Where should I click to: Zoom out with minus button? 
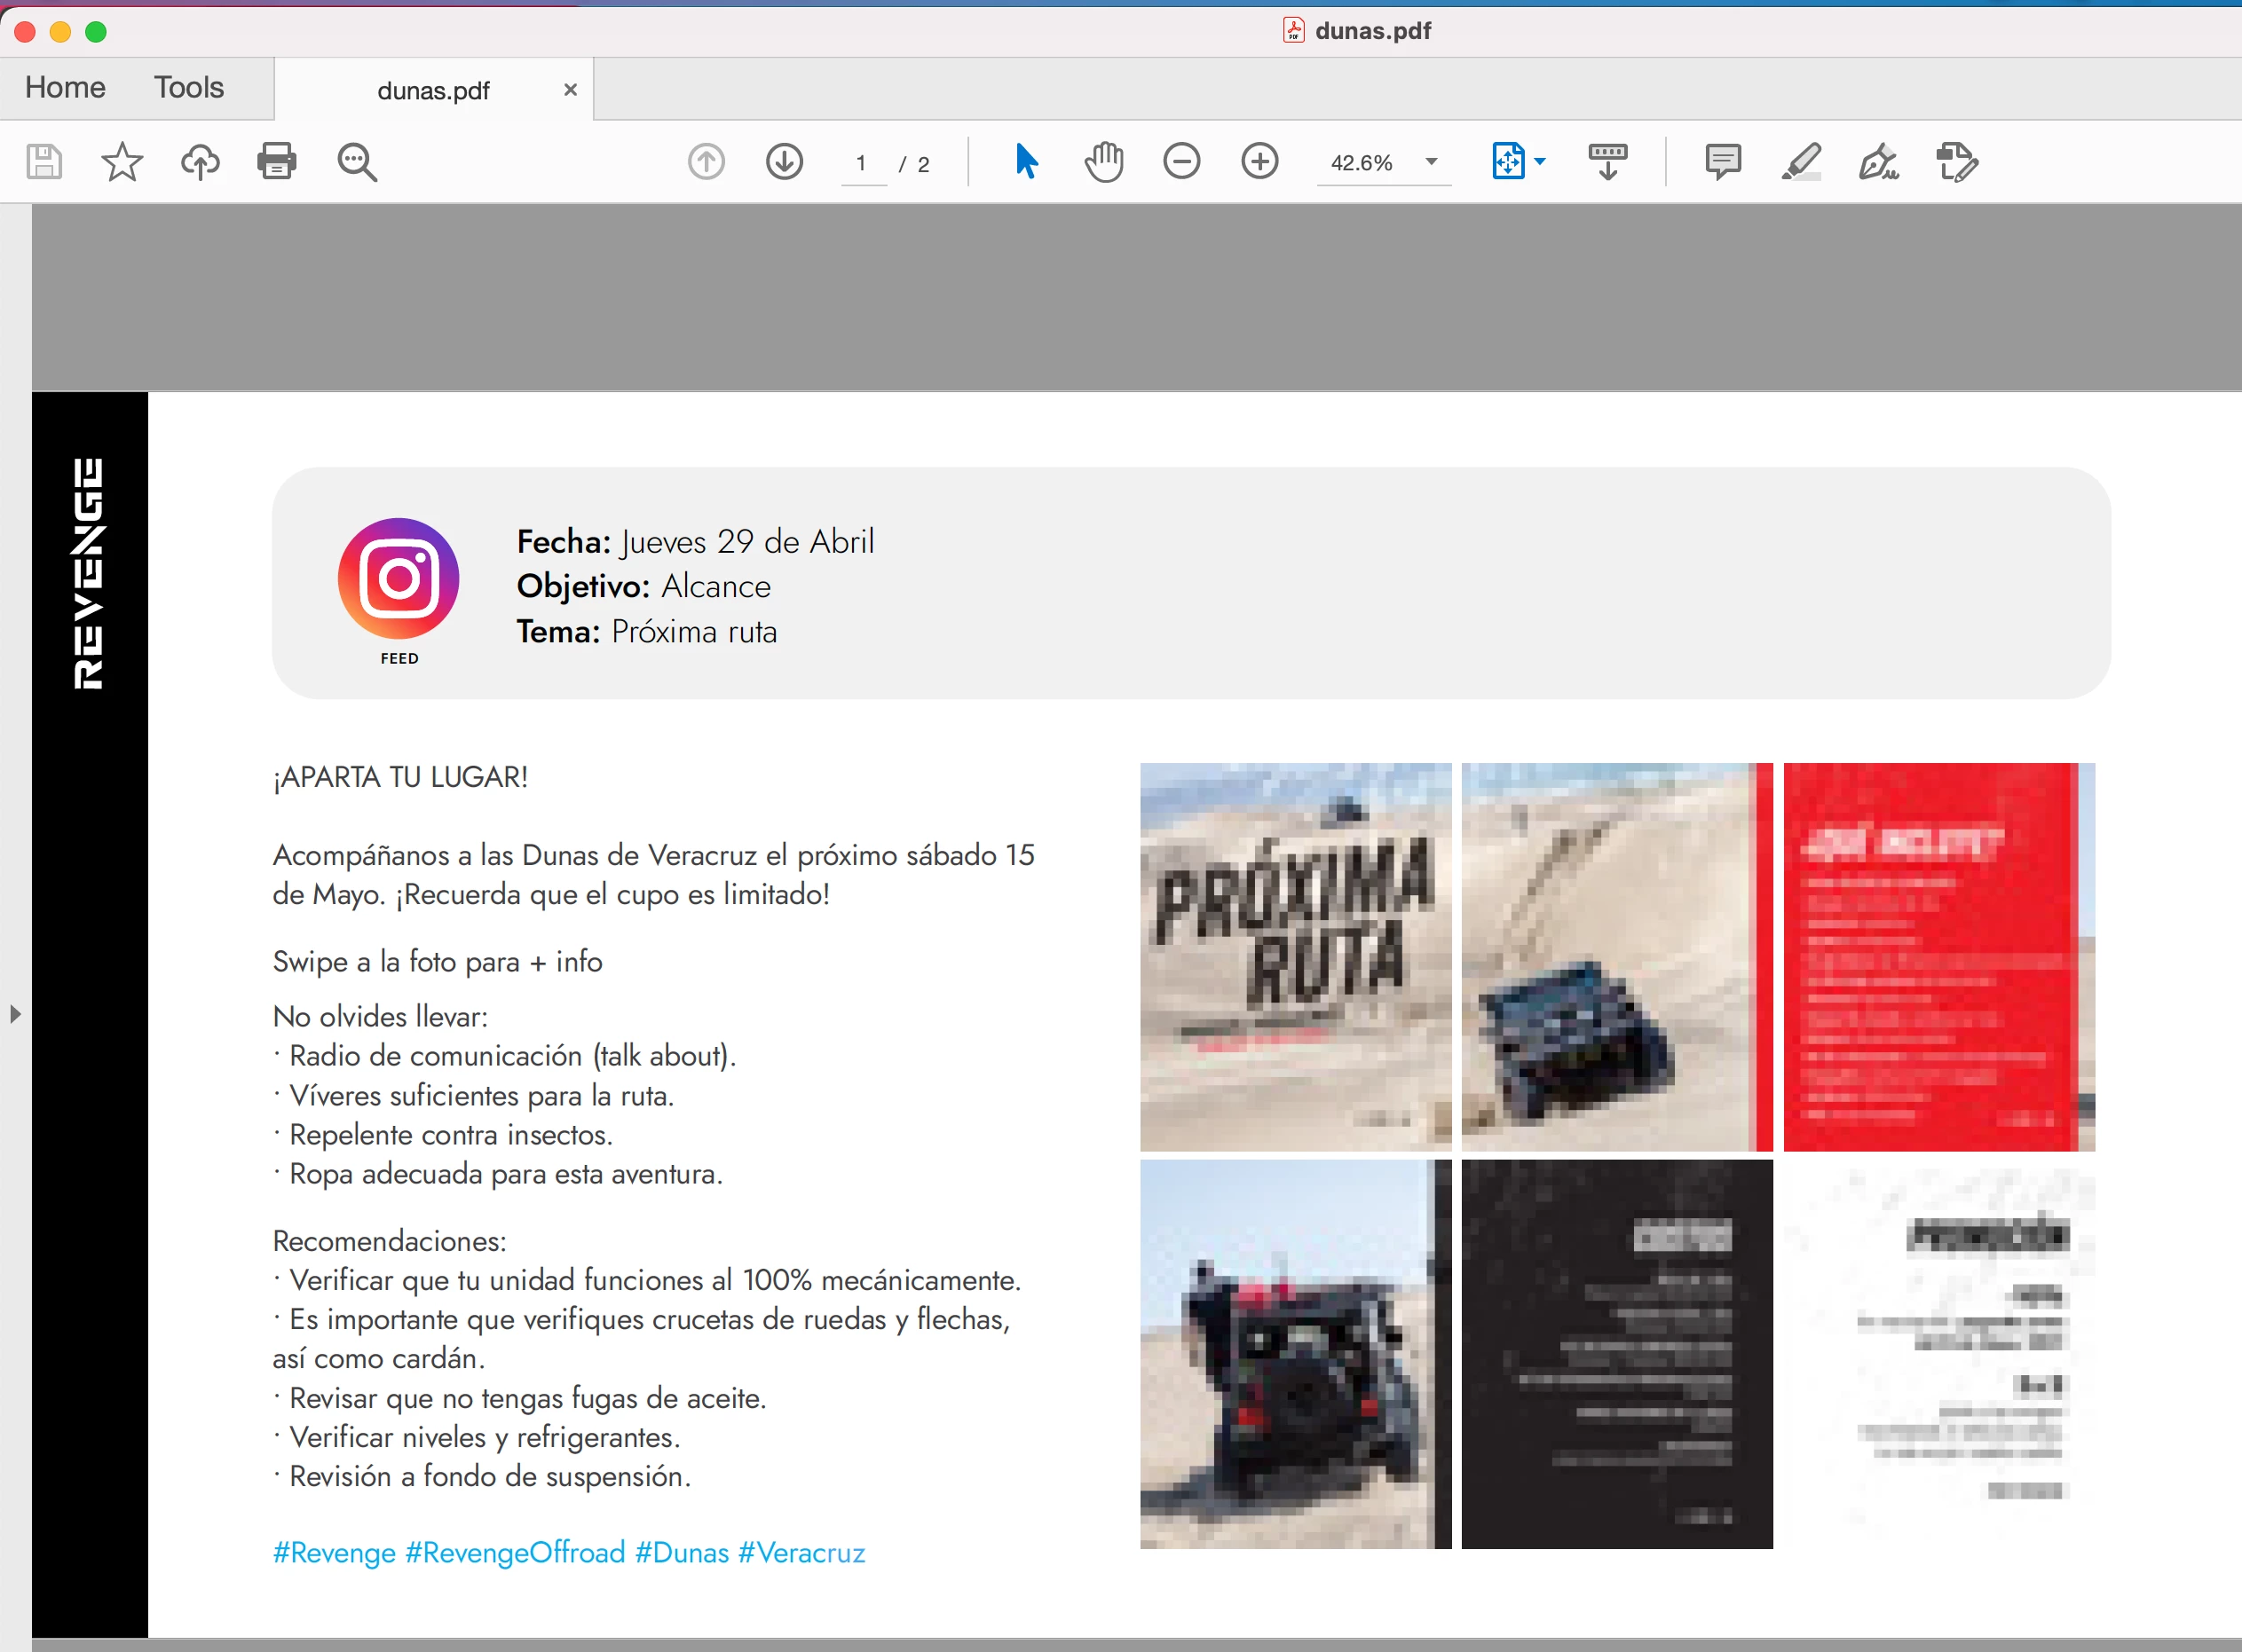1181,162
